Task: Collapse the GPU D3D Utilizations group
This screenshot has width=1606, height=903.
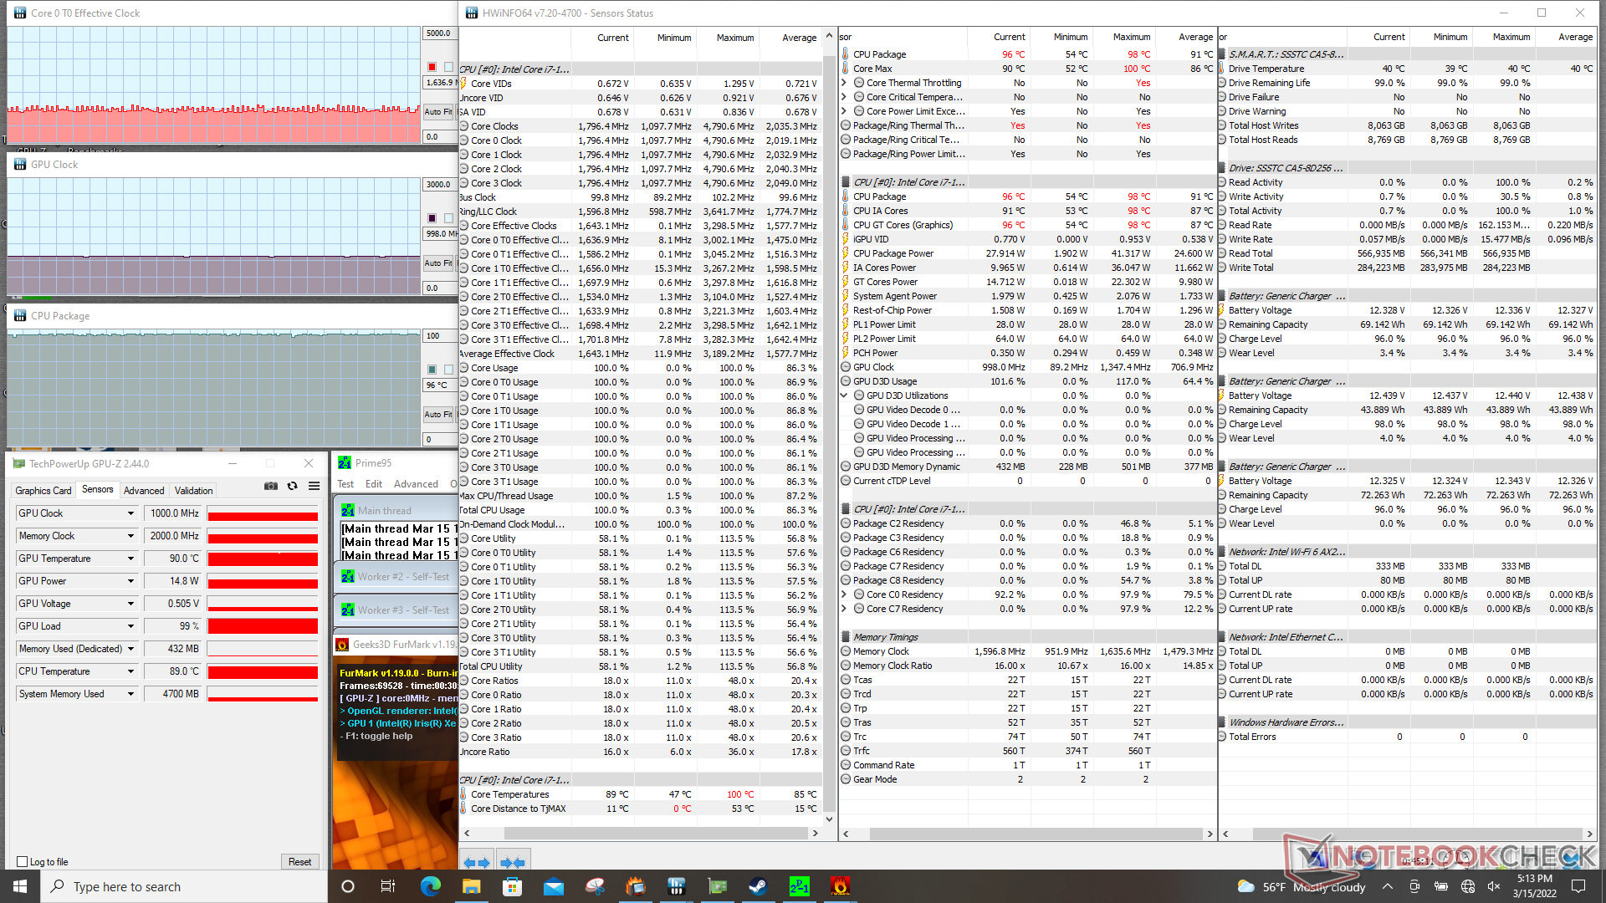Action: point(844,395)
